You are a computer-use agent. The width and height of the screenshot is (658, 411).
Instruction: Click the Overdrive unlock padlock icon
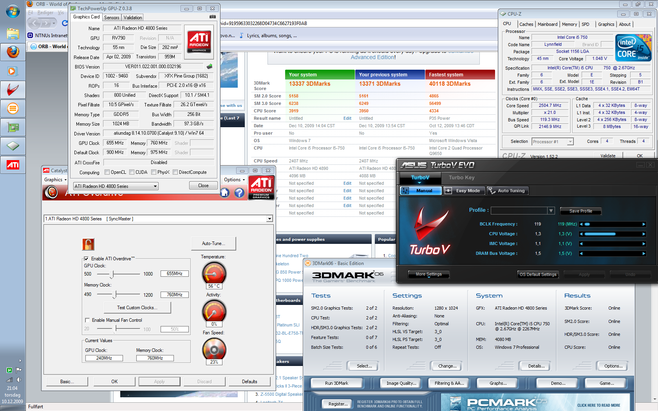[x=88, y=244]
